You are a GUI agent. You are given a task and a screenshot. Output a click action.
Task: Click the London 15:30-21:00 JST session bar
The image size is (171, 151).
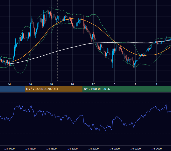(53, 89)
